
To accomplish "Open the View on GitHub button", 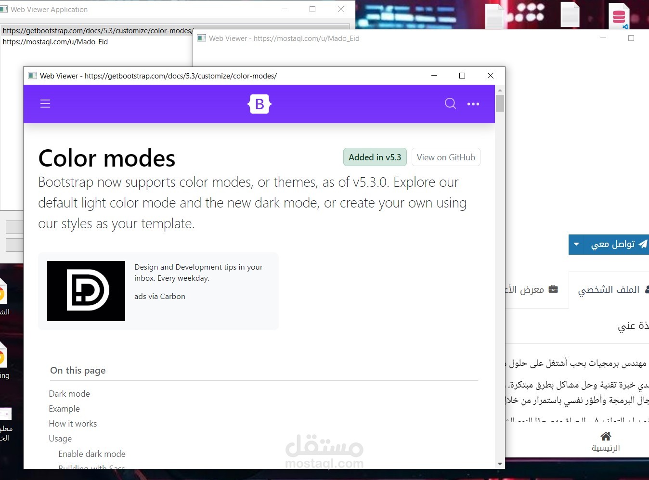I will coord(446,157).
